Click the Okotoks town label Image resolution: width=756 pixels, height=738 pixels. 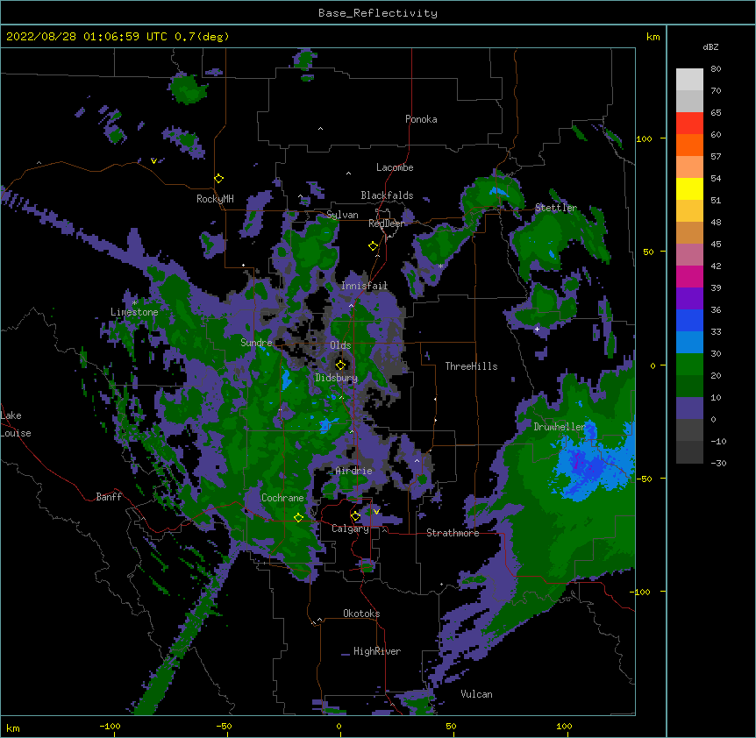[x=361, y=614]
